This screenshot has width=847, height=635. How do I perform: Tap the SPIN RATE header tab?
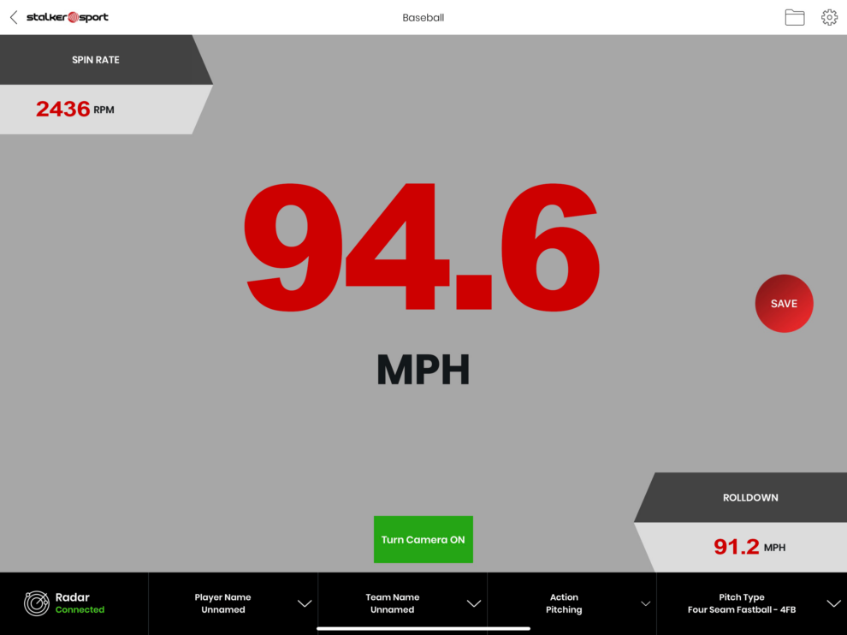tap(96, 60)
